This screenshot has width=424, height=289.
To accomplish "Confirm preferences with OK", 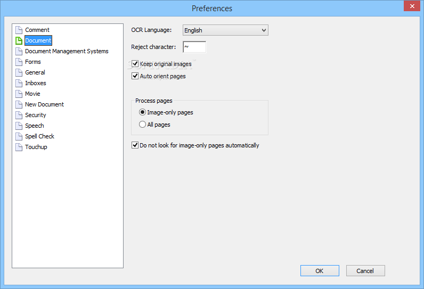I will [x=320, y=270].
